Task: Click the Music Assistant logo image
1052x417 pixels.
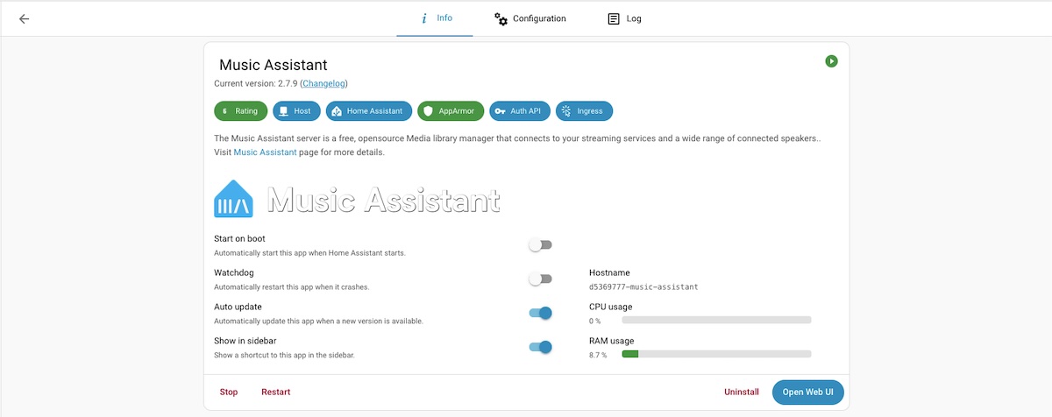Action: point(357,200)
